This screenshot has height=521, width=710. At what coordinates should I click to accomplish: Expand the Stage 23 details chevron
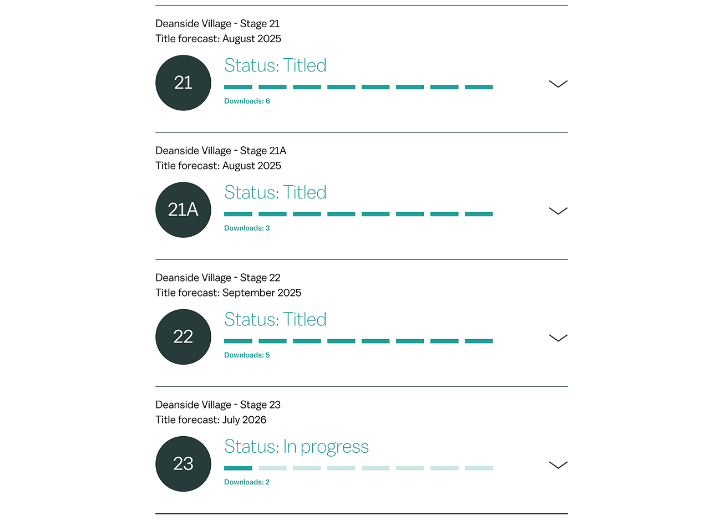(x=558, y=464)
